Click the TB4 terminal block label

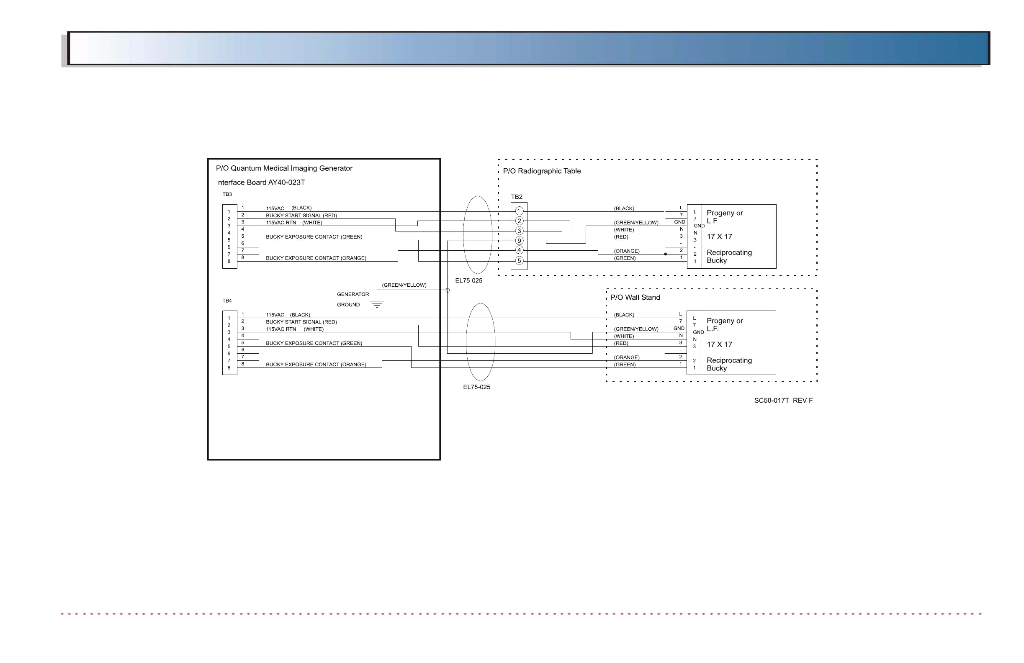coord(227,301)
